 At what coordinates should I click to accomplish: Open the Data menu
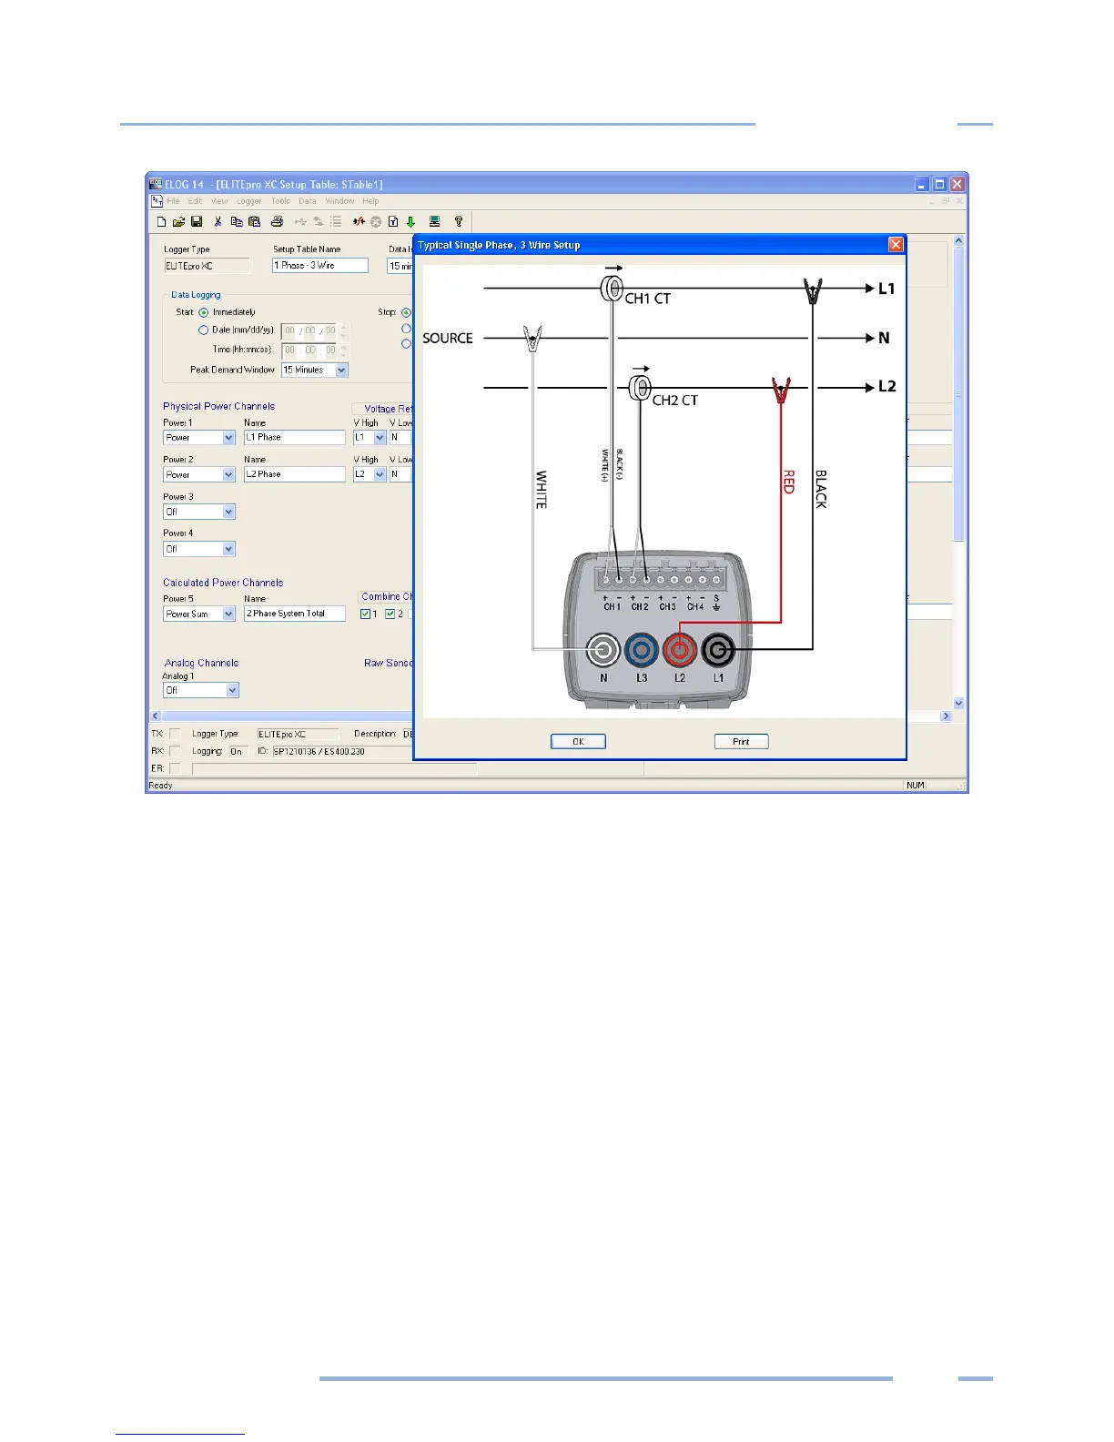308,201
